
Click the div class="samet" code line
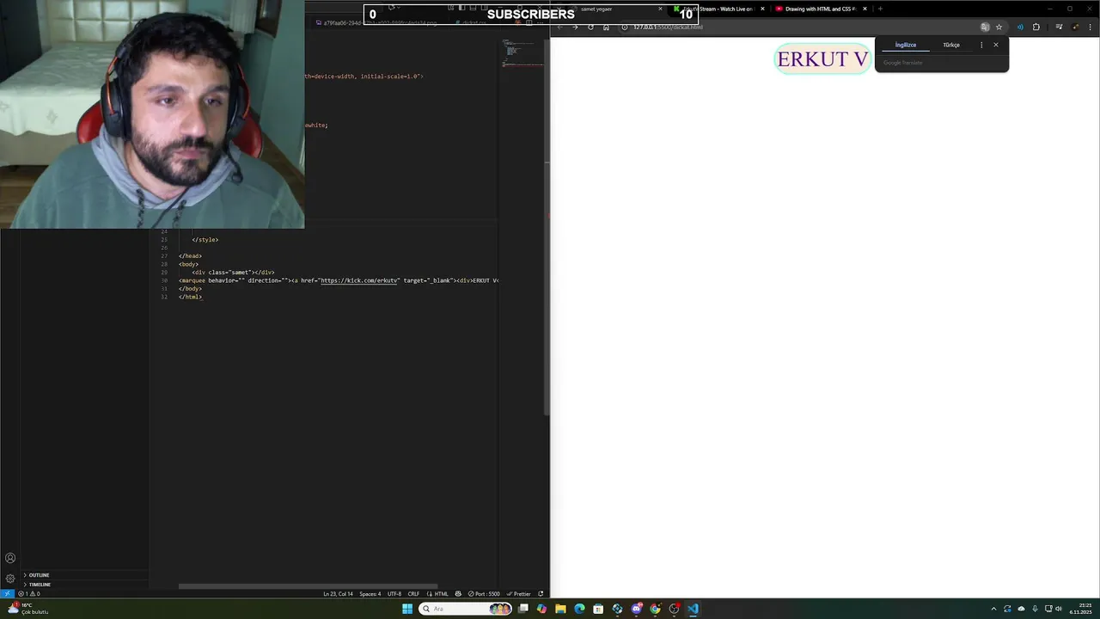click(233, 273)
